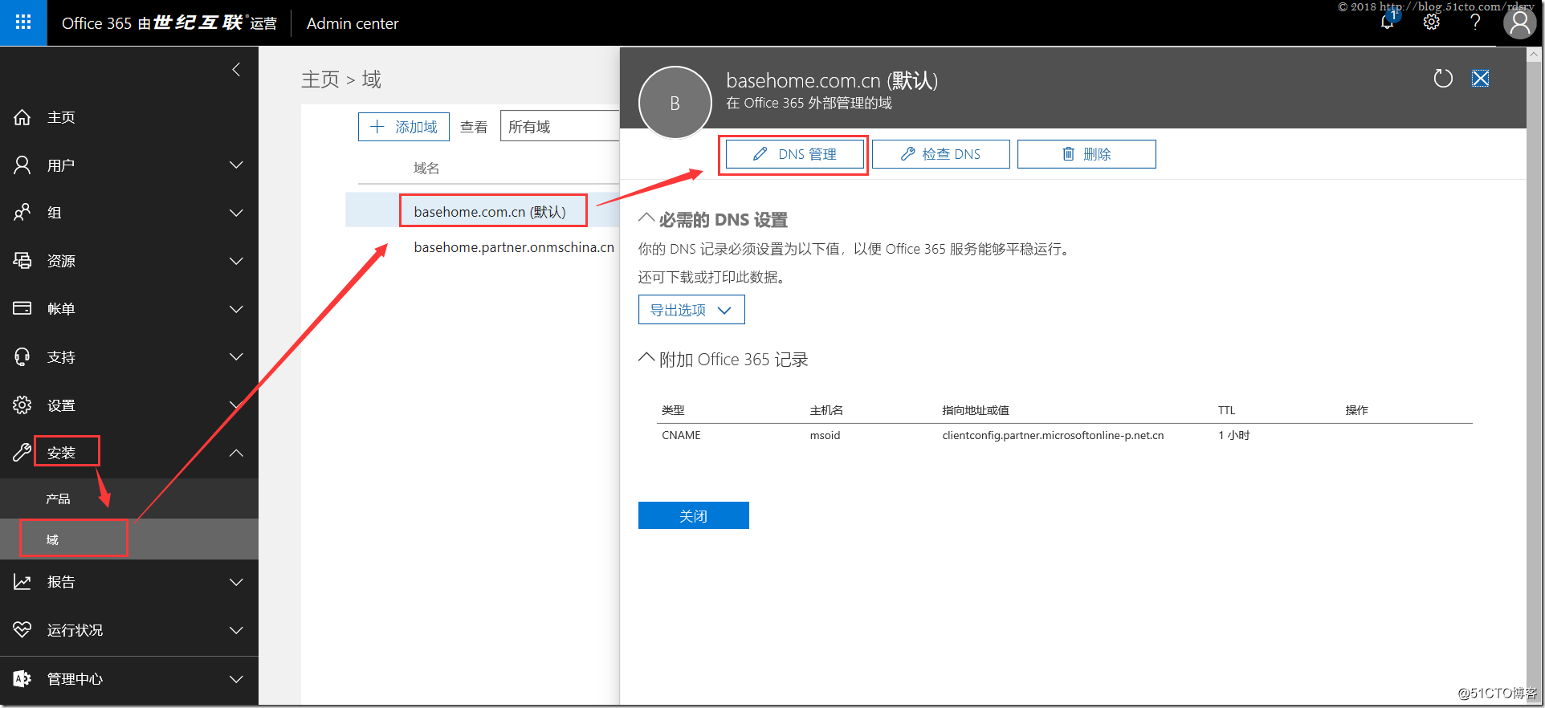Click the home icon for 主页
Image resolution: width=1545 pixels, height=708 pixels.
tap(22, 117)
